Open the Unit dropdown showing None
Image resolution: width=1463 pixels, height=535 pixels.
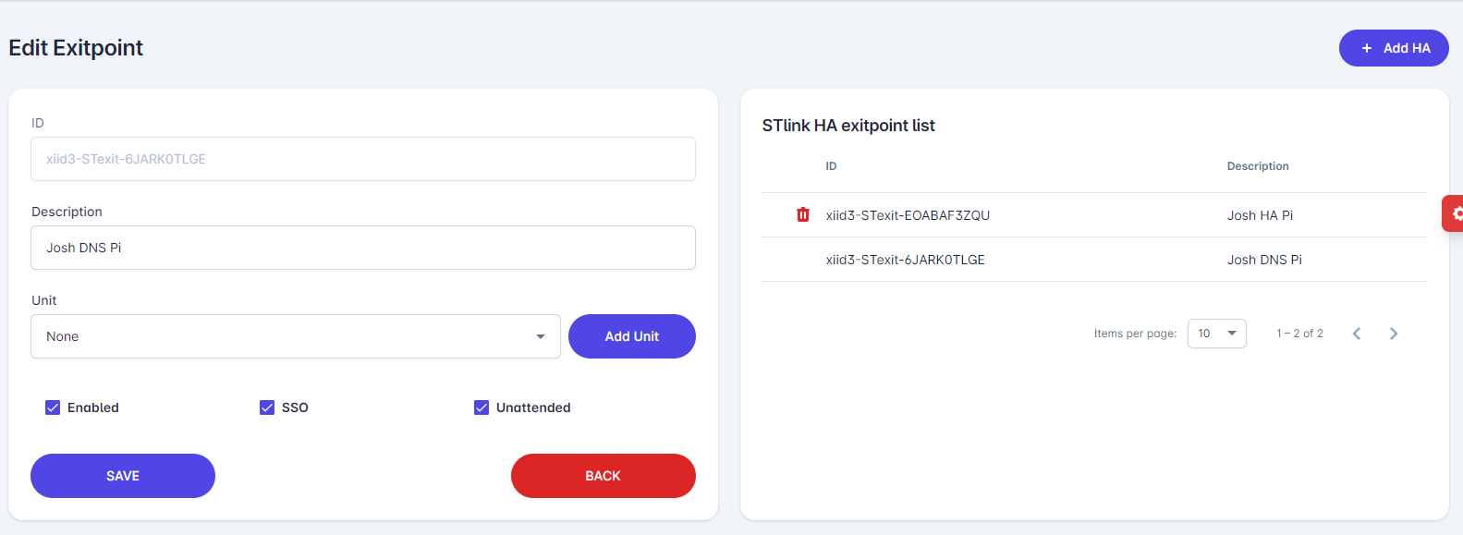tap(277, 336)
